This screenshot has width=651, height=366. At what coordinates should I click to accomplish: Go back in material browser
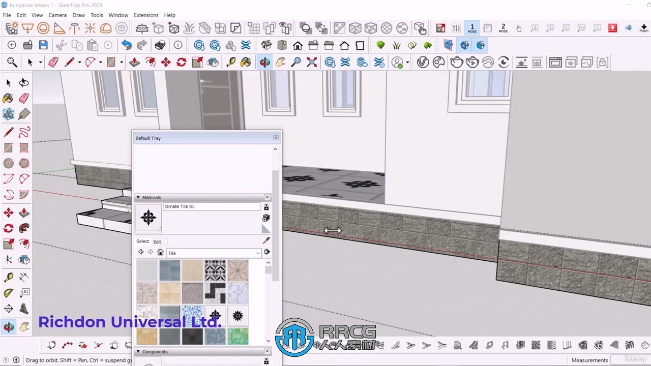141,252
